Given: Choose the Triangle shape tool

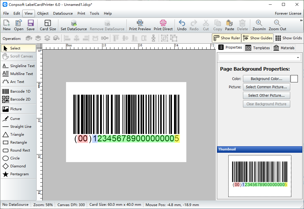Looking at the screenshot, I should coord(18,135).
